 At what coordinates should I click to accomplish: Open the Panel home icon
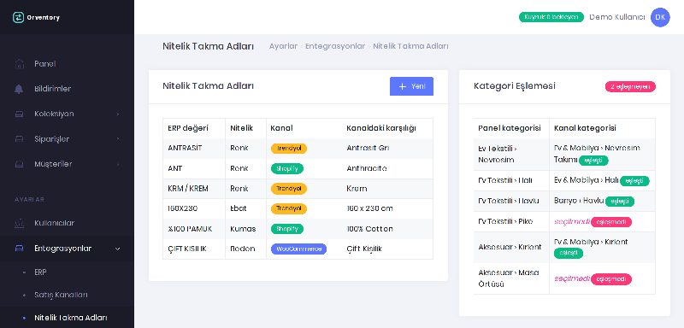pos(19,64)
